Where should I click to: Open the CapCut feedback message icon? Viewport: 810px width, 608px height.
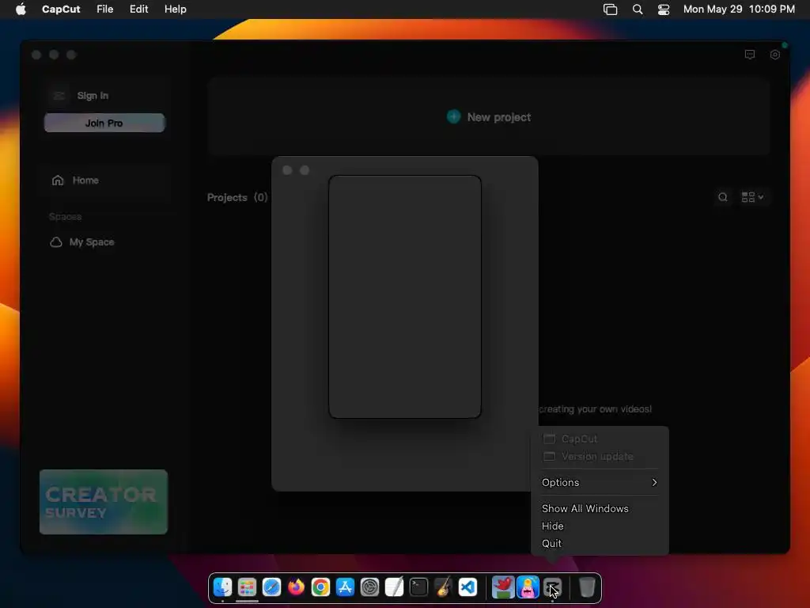[x=750, y=55]
